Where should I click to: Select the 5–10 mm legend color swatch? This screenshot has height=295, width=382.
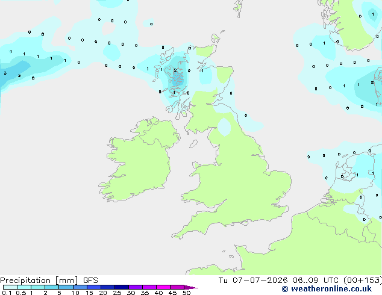pos(66,287)
